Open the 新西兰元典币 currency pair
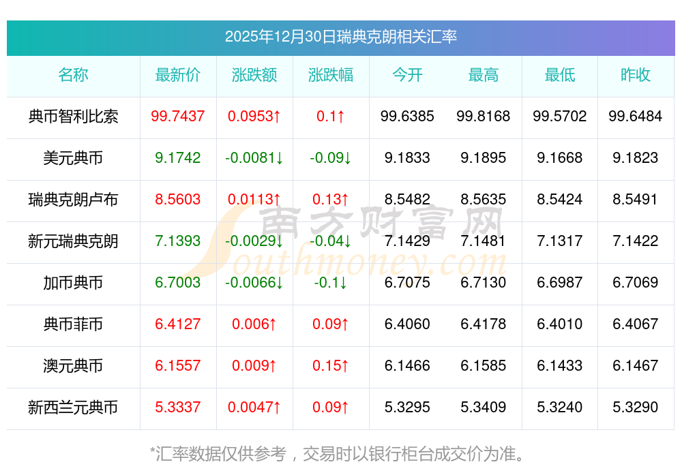This screenshot has width=682, height=475. click(x=73, y=408)
